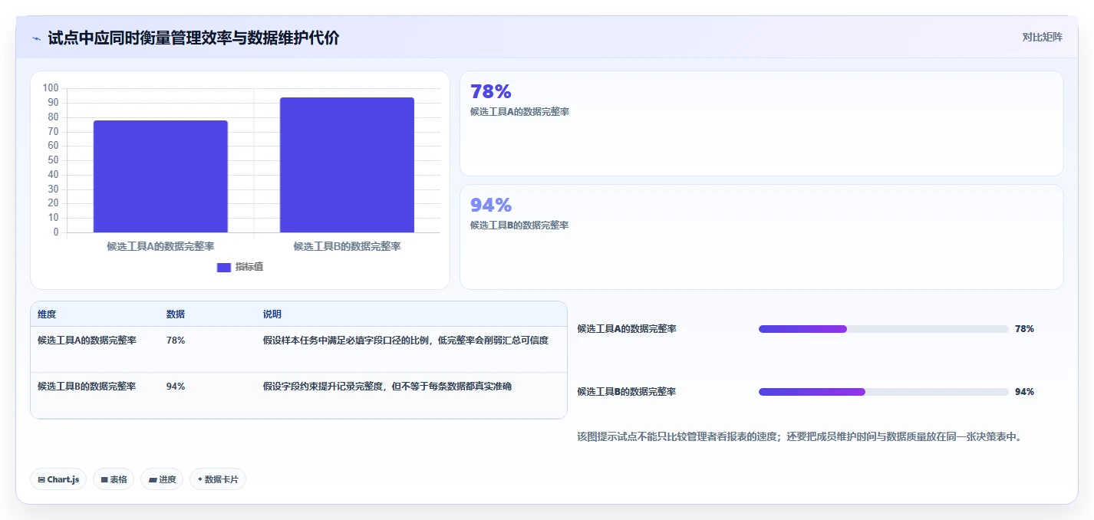
Task: Click the description starting 假设样本任务中满足必填字段
Action: [x=406, y=341]
